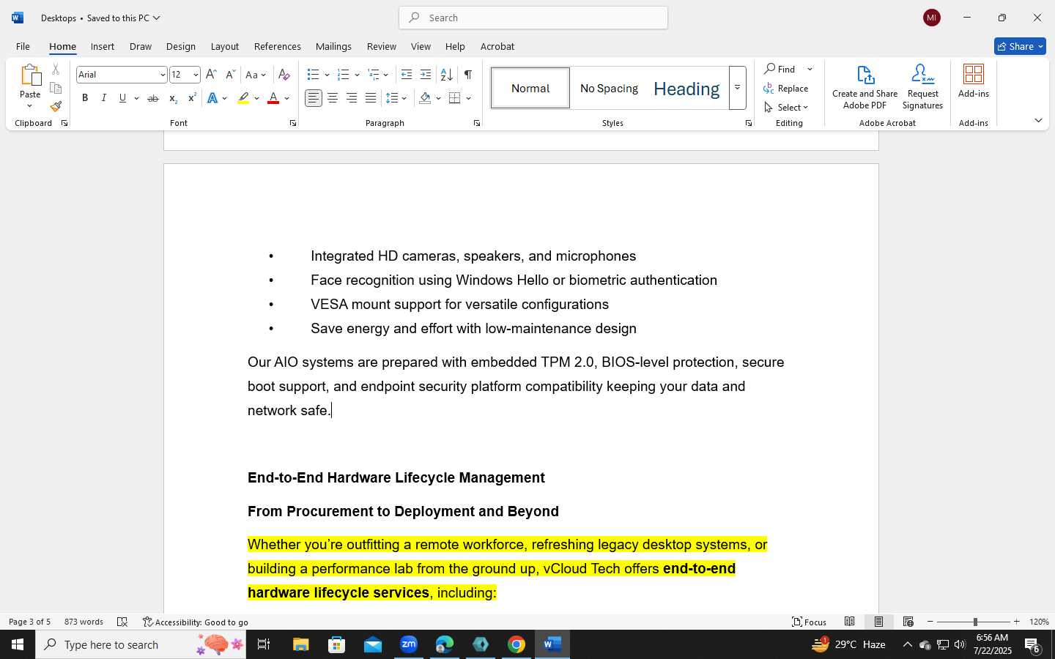The height and width of the screenshot is (659, 1055).
Task: Toggle Italic formatting
Action: point(104,98)
